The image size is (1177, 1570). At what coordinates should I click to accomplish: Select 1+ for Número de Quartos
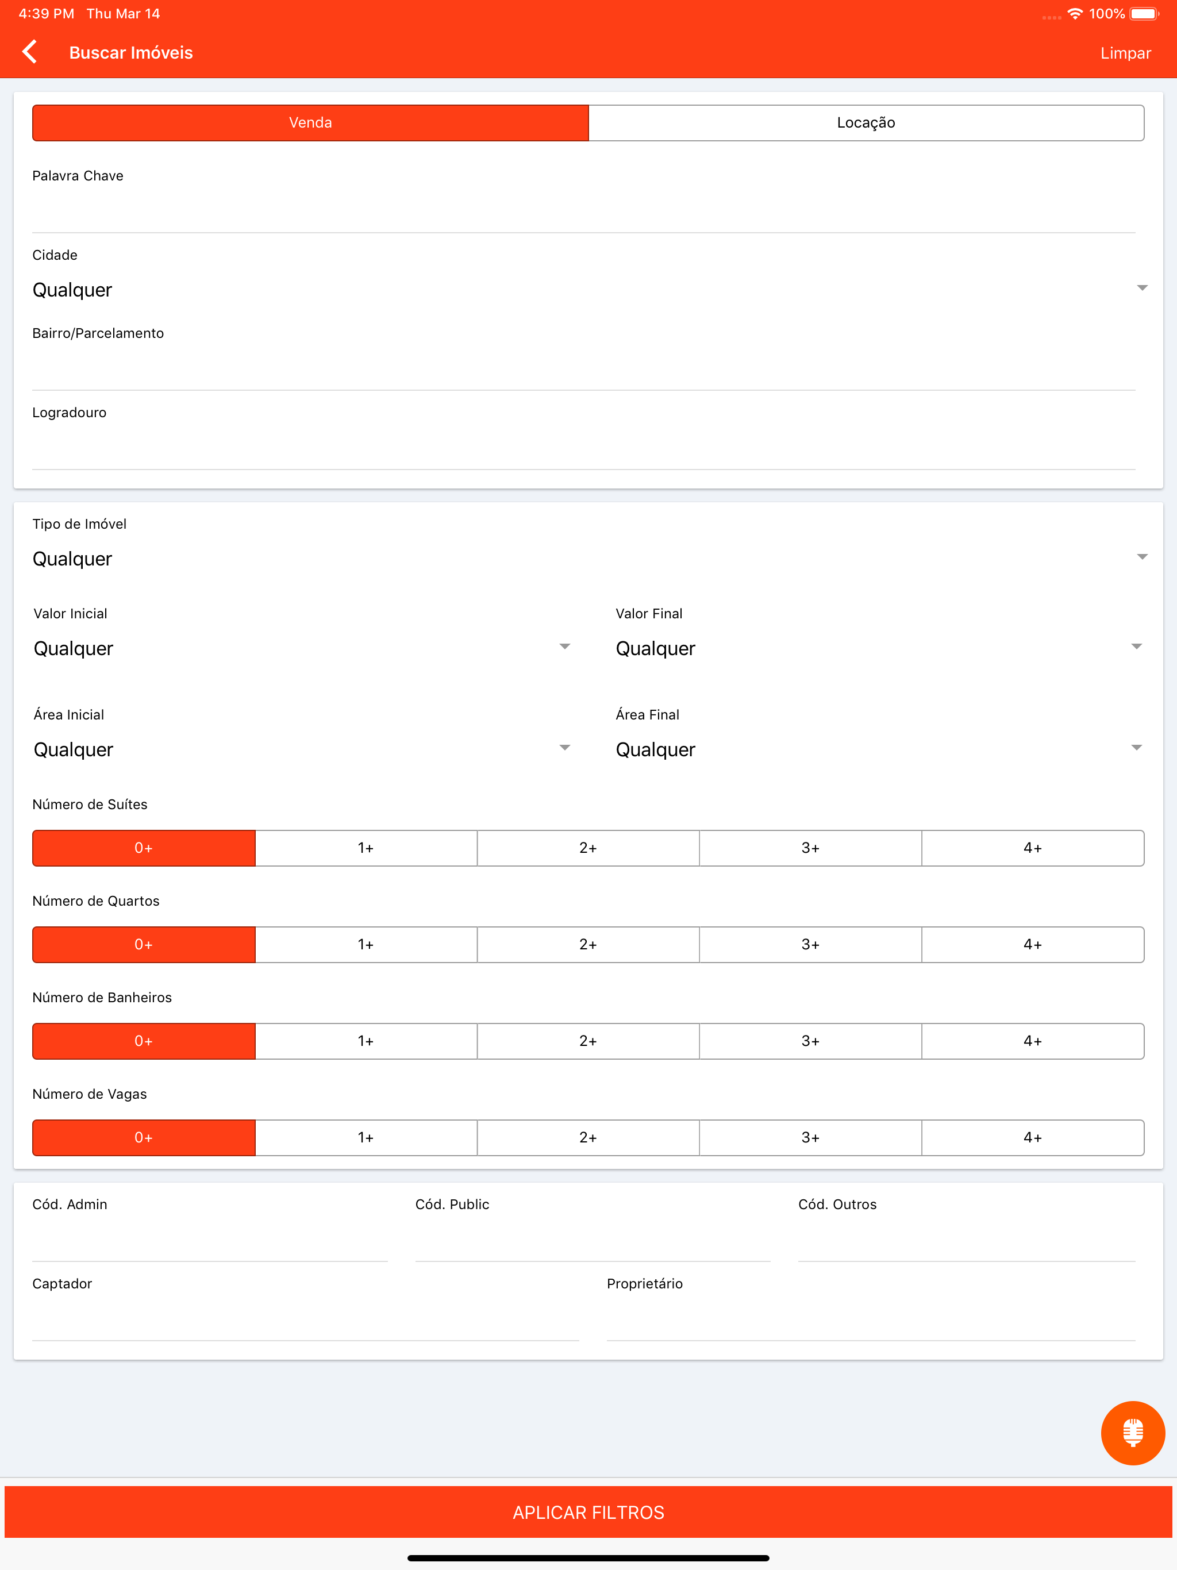366,945
